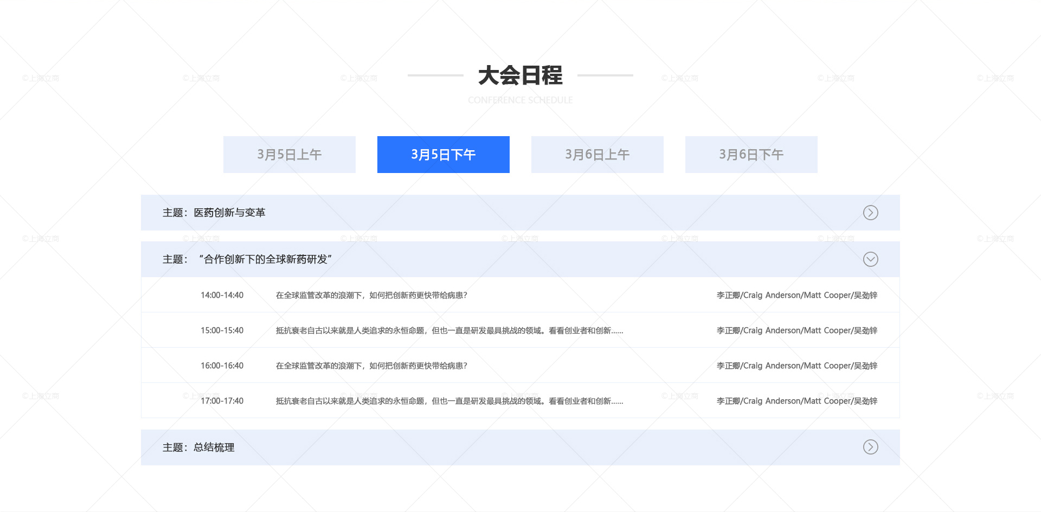The image size is (1041, 512).
Task: Open the 16:00 session topic about 全球监管改革
Action: pos(371,366)
